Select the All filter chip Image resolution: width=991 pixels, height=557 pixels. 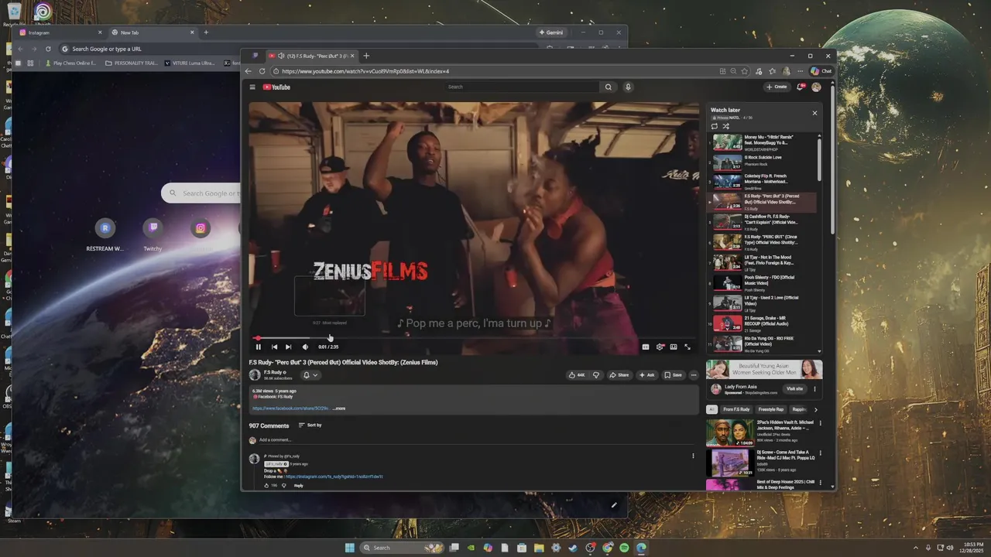712,409
